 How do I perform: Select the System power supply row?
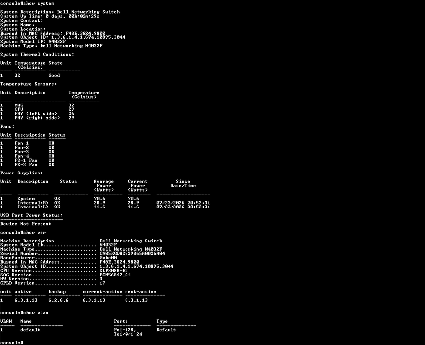click(x=70, y=199)
